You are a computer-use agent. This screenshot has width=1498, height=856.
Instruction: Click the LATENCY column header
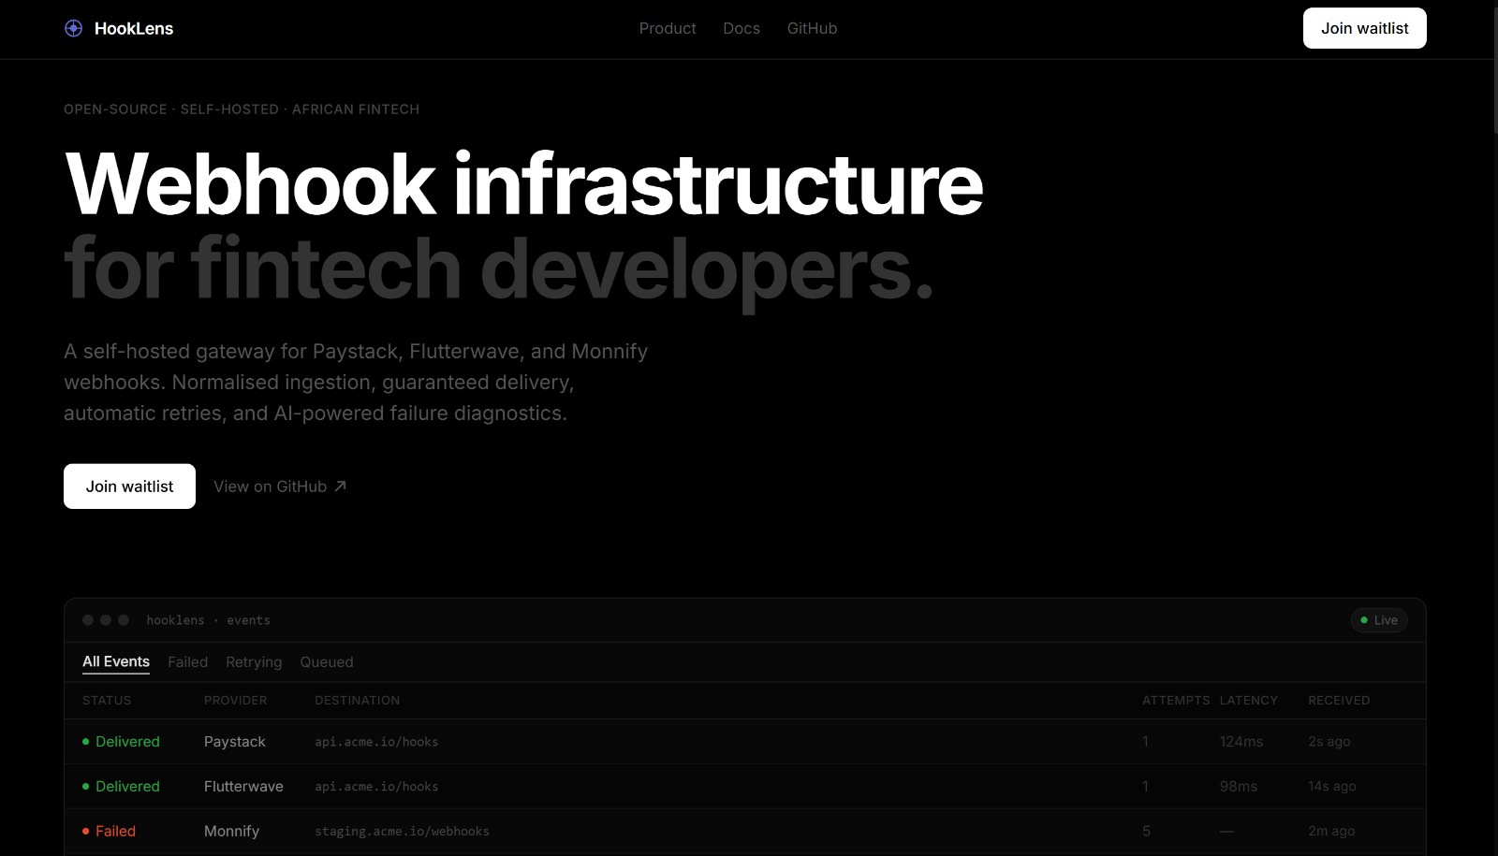pyautogui.click(x=1248, y=700)
